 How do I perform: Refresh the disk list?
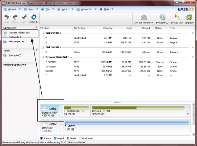click(x=33, y=18)
